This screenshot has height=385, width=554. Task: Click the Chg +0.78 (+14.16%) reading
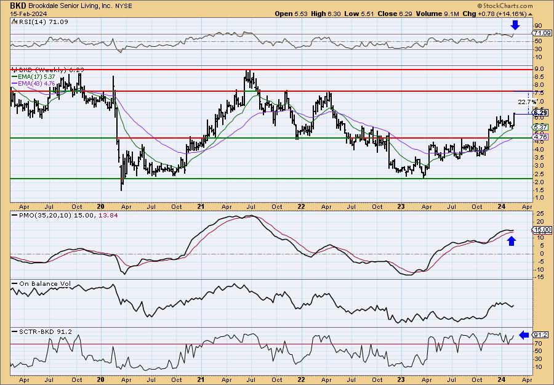click(x=494, y=14)
